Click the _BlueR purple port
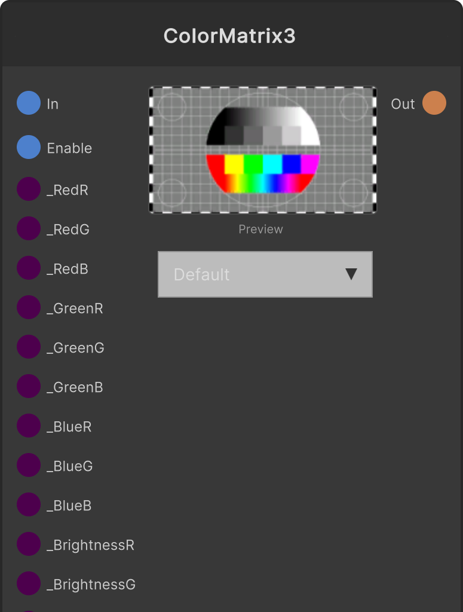This screenshot has height=612, width=463. coord(29,426)
